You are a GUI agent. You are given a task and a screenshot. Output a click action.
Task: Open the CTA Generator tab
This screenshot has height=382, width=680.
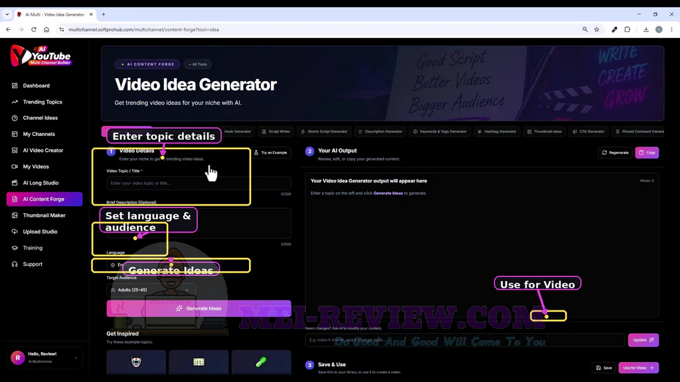point(588,132)
